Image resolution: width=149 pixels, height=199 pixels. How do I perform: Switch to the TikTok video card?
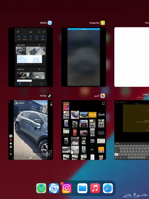point(31,130)
